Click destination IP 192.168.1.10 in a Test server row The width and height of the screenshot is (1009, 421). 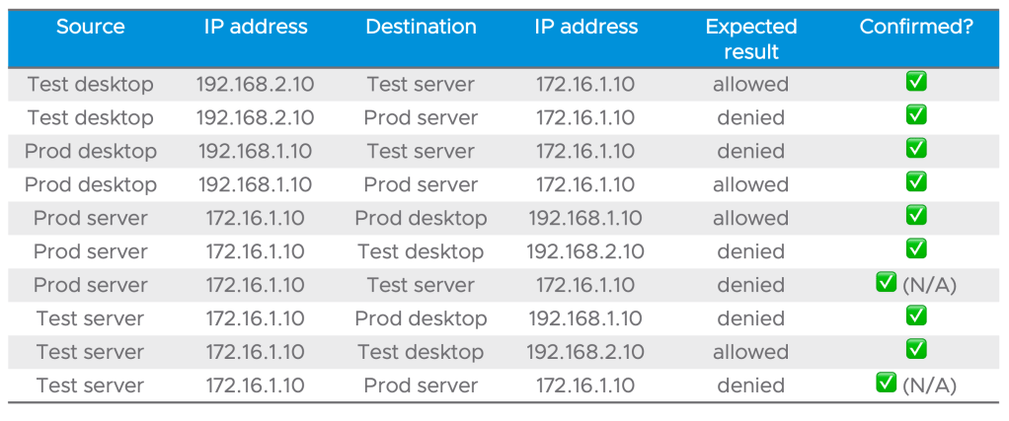[585, 318]
